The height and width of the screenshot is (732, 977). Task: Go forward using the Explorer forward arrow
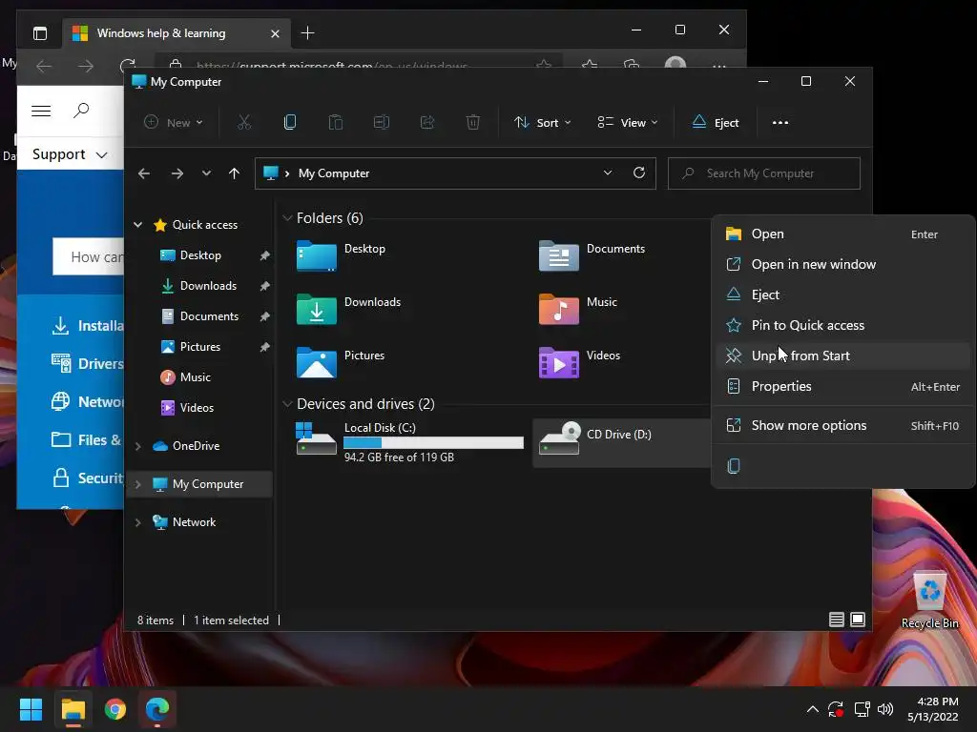pos(177,173)
